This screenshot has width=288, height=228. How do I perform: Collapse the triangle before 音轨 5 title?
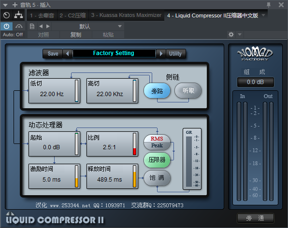coord(5,5)
